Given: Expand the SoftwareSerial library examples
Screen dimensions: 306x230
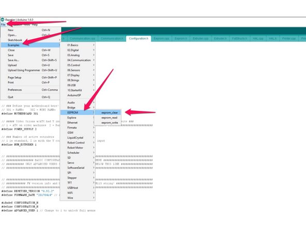Looking at the screenshot, I should pyautogui.click(x=78, y=168).
